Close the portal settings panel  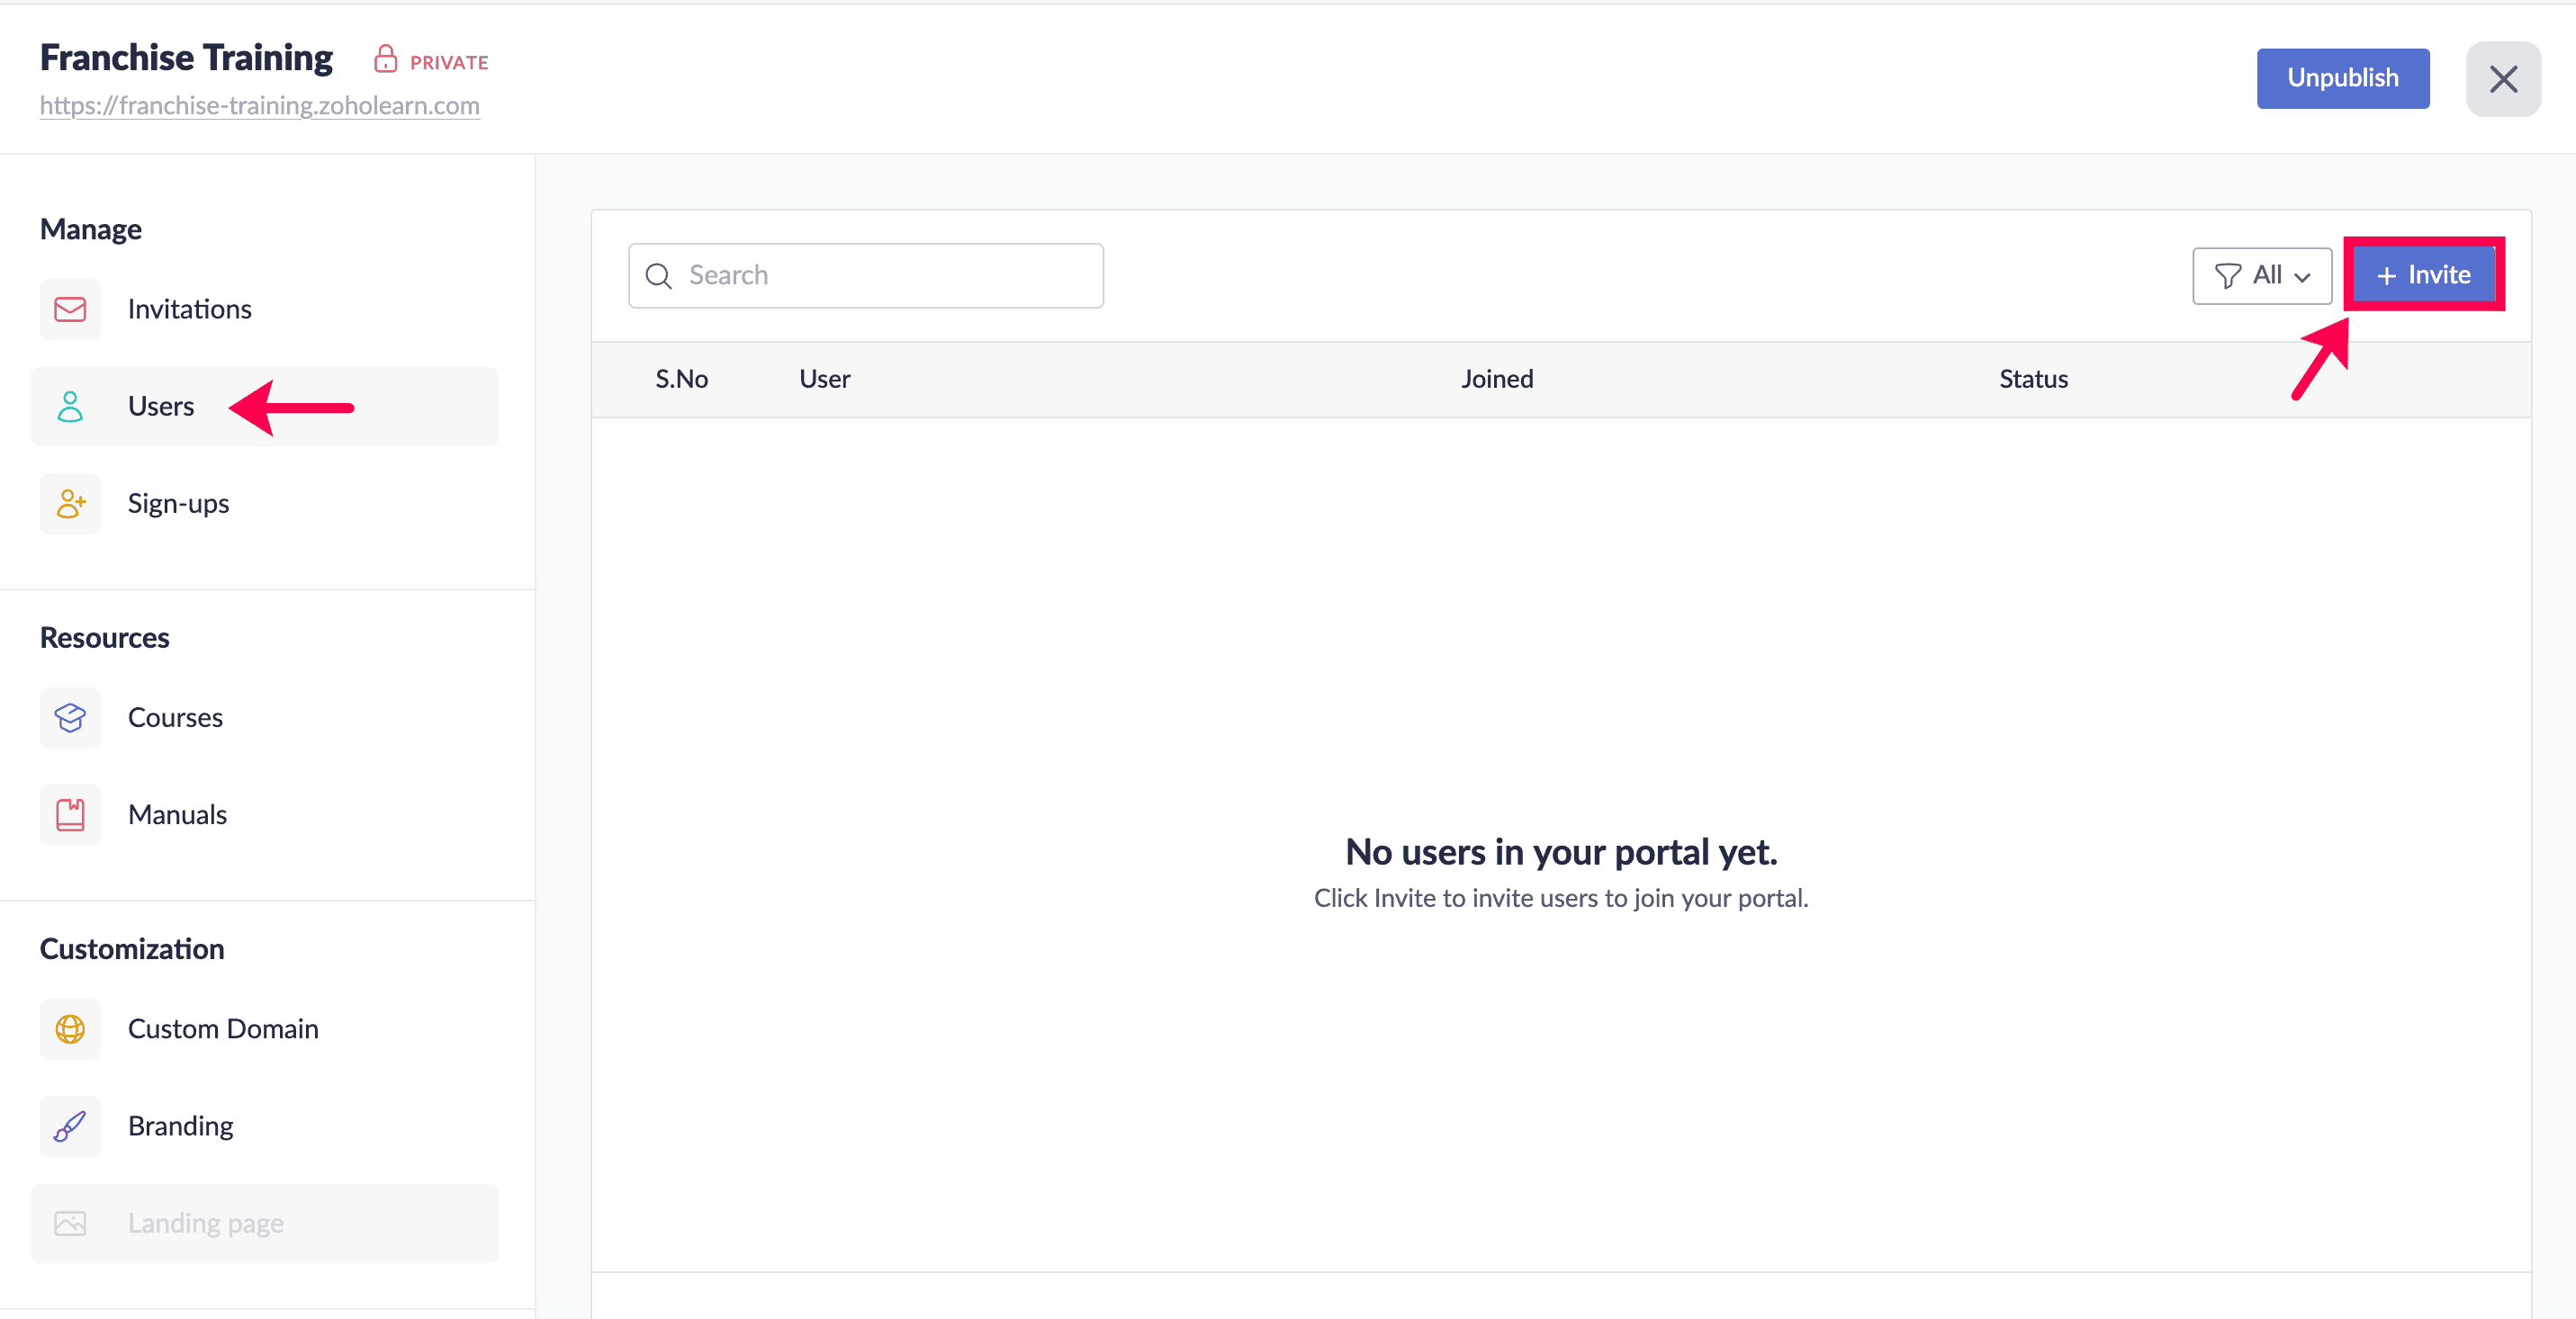2503,79
